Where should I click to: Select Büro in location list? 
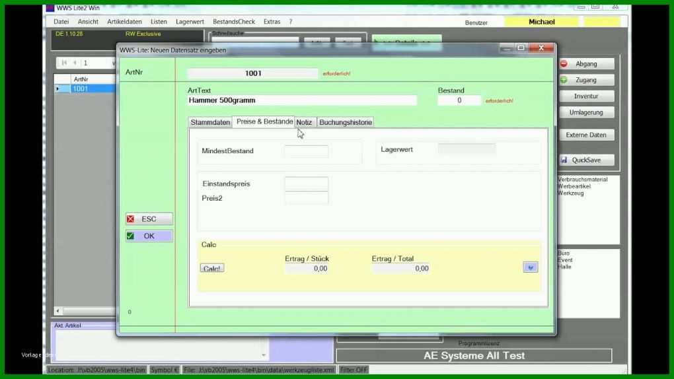point(564,254)
